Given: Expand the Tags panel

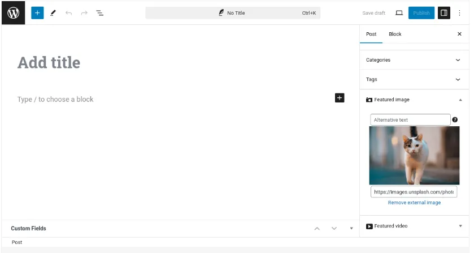Looking at the screenshot, I should point(414,79).
